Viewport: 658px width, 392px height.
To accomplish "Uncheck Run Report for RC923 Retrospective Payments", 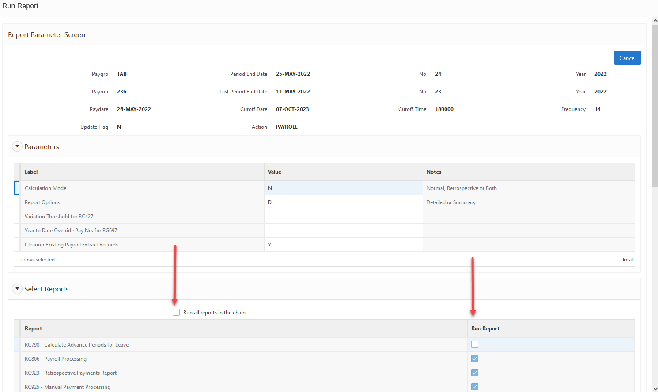I will pyautogui.click(x=475, y=373).
